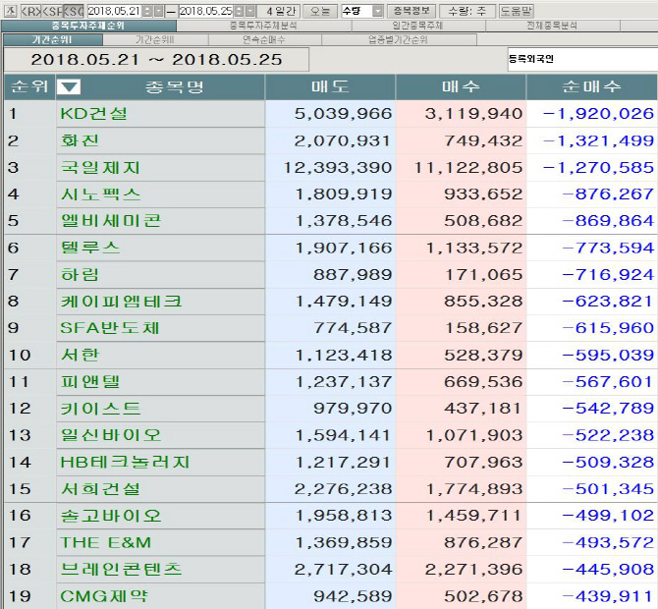Select the 기간순위II sub-tab
658x609 pixels.
pos(155,40)
